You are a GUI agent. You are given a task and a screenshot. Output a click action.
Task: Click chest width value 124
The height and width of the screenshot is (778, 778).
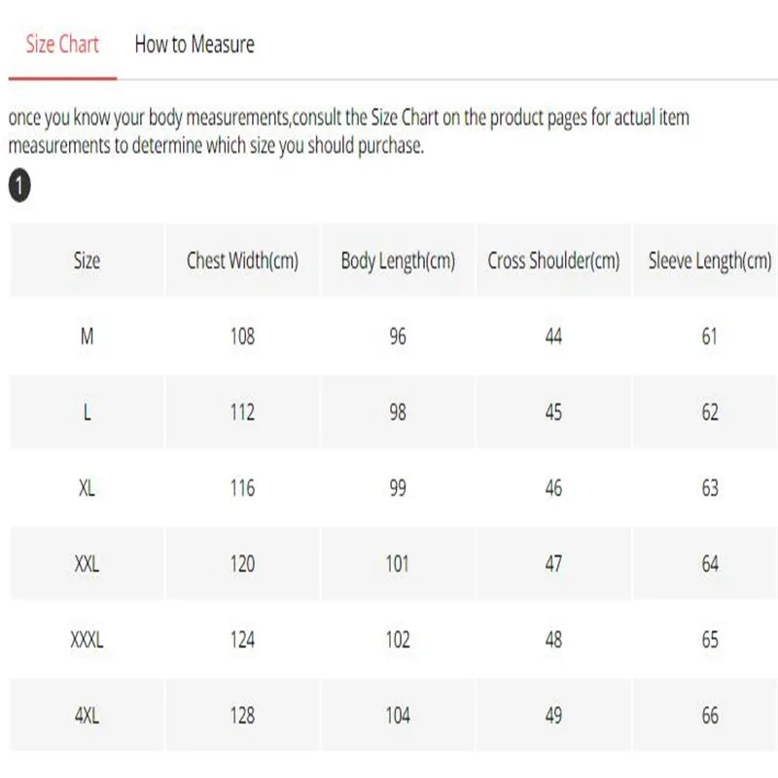[242, 640]
